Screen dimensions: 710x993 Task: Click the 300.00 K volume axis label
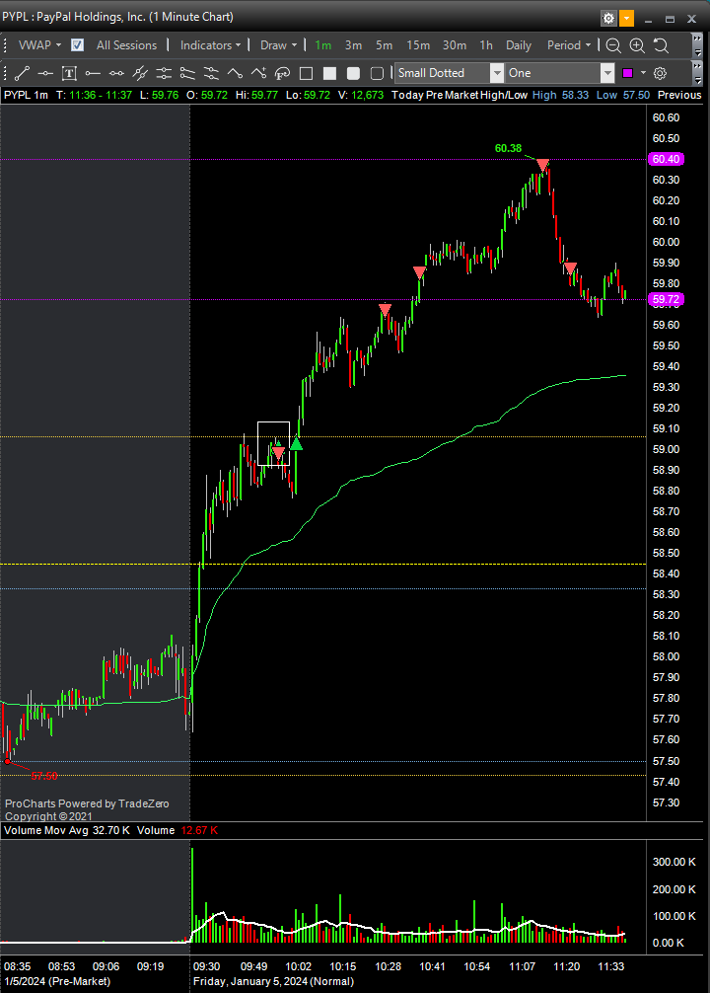click(674, 862)
